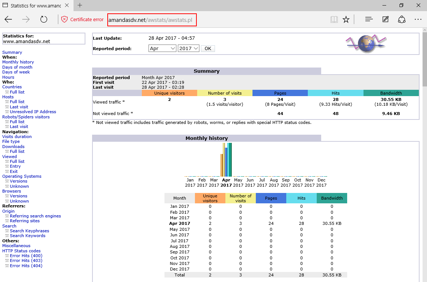
Task: Make a Web Note pen icon
Action: coord(385,19)
